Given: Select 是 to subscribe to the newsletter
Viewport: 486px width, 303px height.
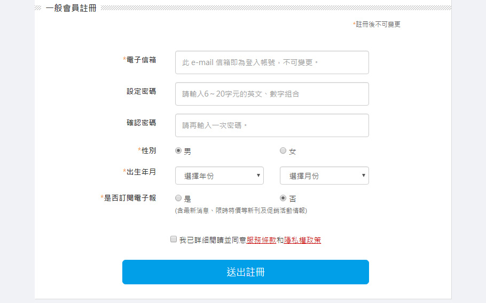Looking at the screenshot, I should 178,198.
